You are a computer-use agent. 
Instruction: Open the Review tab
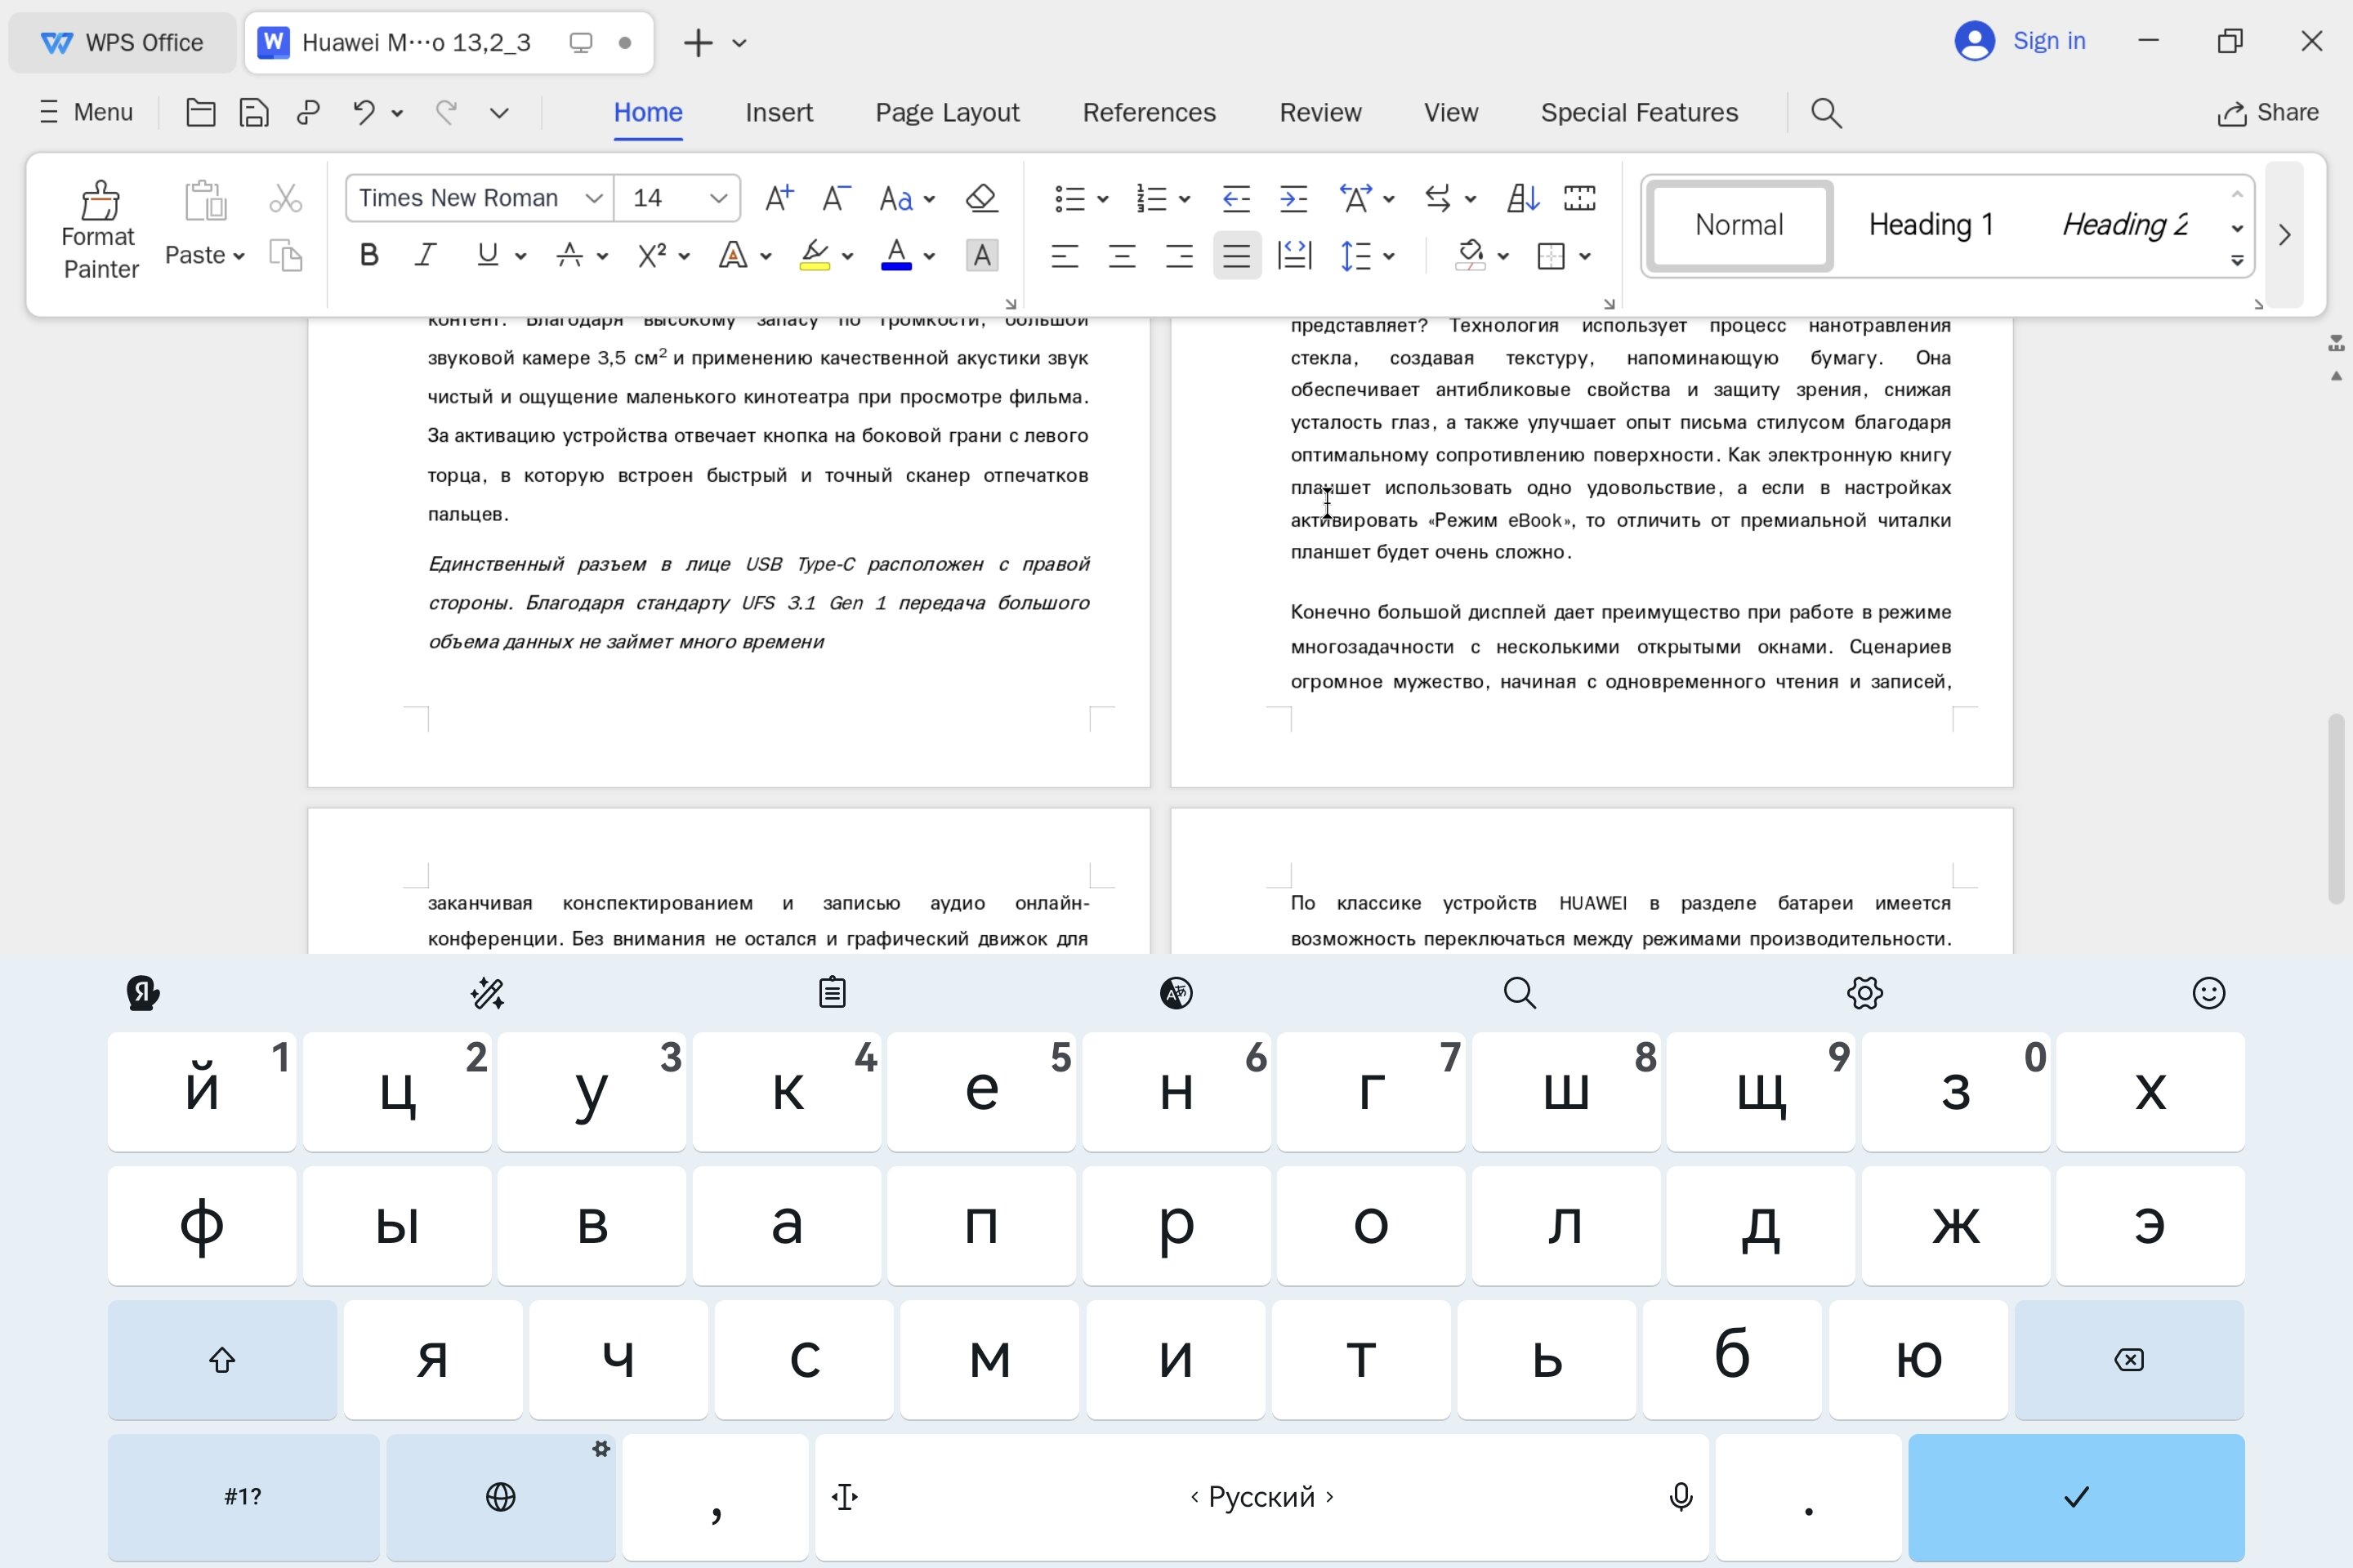(1319, 112)
